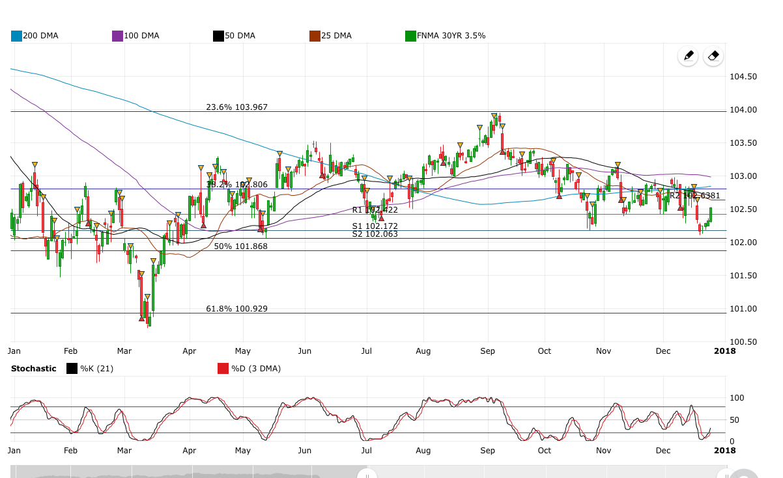Select the pencil drawing tool
This screenshot has width=783, height=478.
click(688, 56)
